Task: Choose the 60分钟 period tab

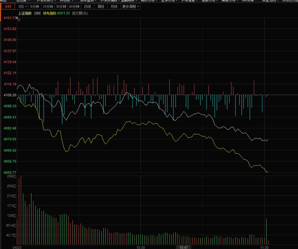Action: coord(74,6)
